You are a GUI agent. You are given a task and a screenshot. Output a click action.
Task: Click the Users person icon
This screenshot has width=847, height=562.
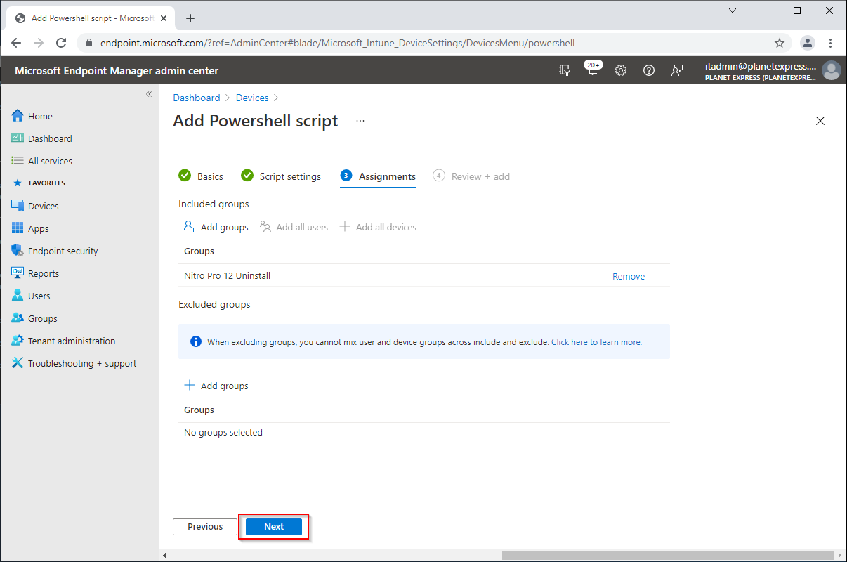tap(18, 296)
